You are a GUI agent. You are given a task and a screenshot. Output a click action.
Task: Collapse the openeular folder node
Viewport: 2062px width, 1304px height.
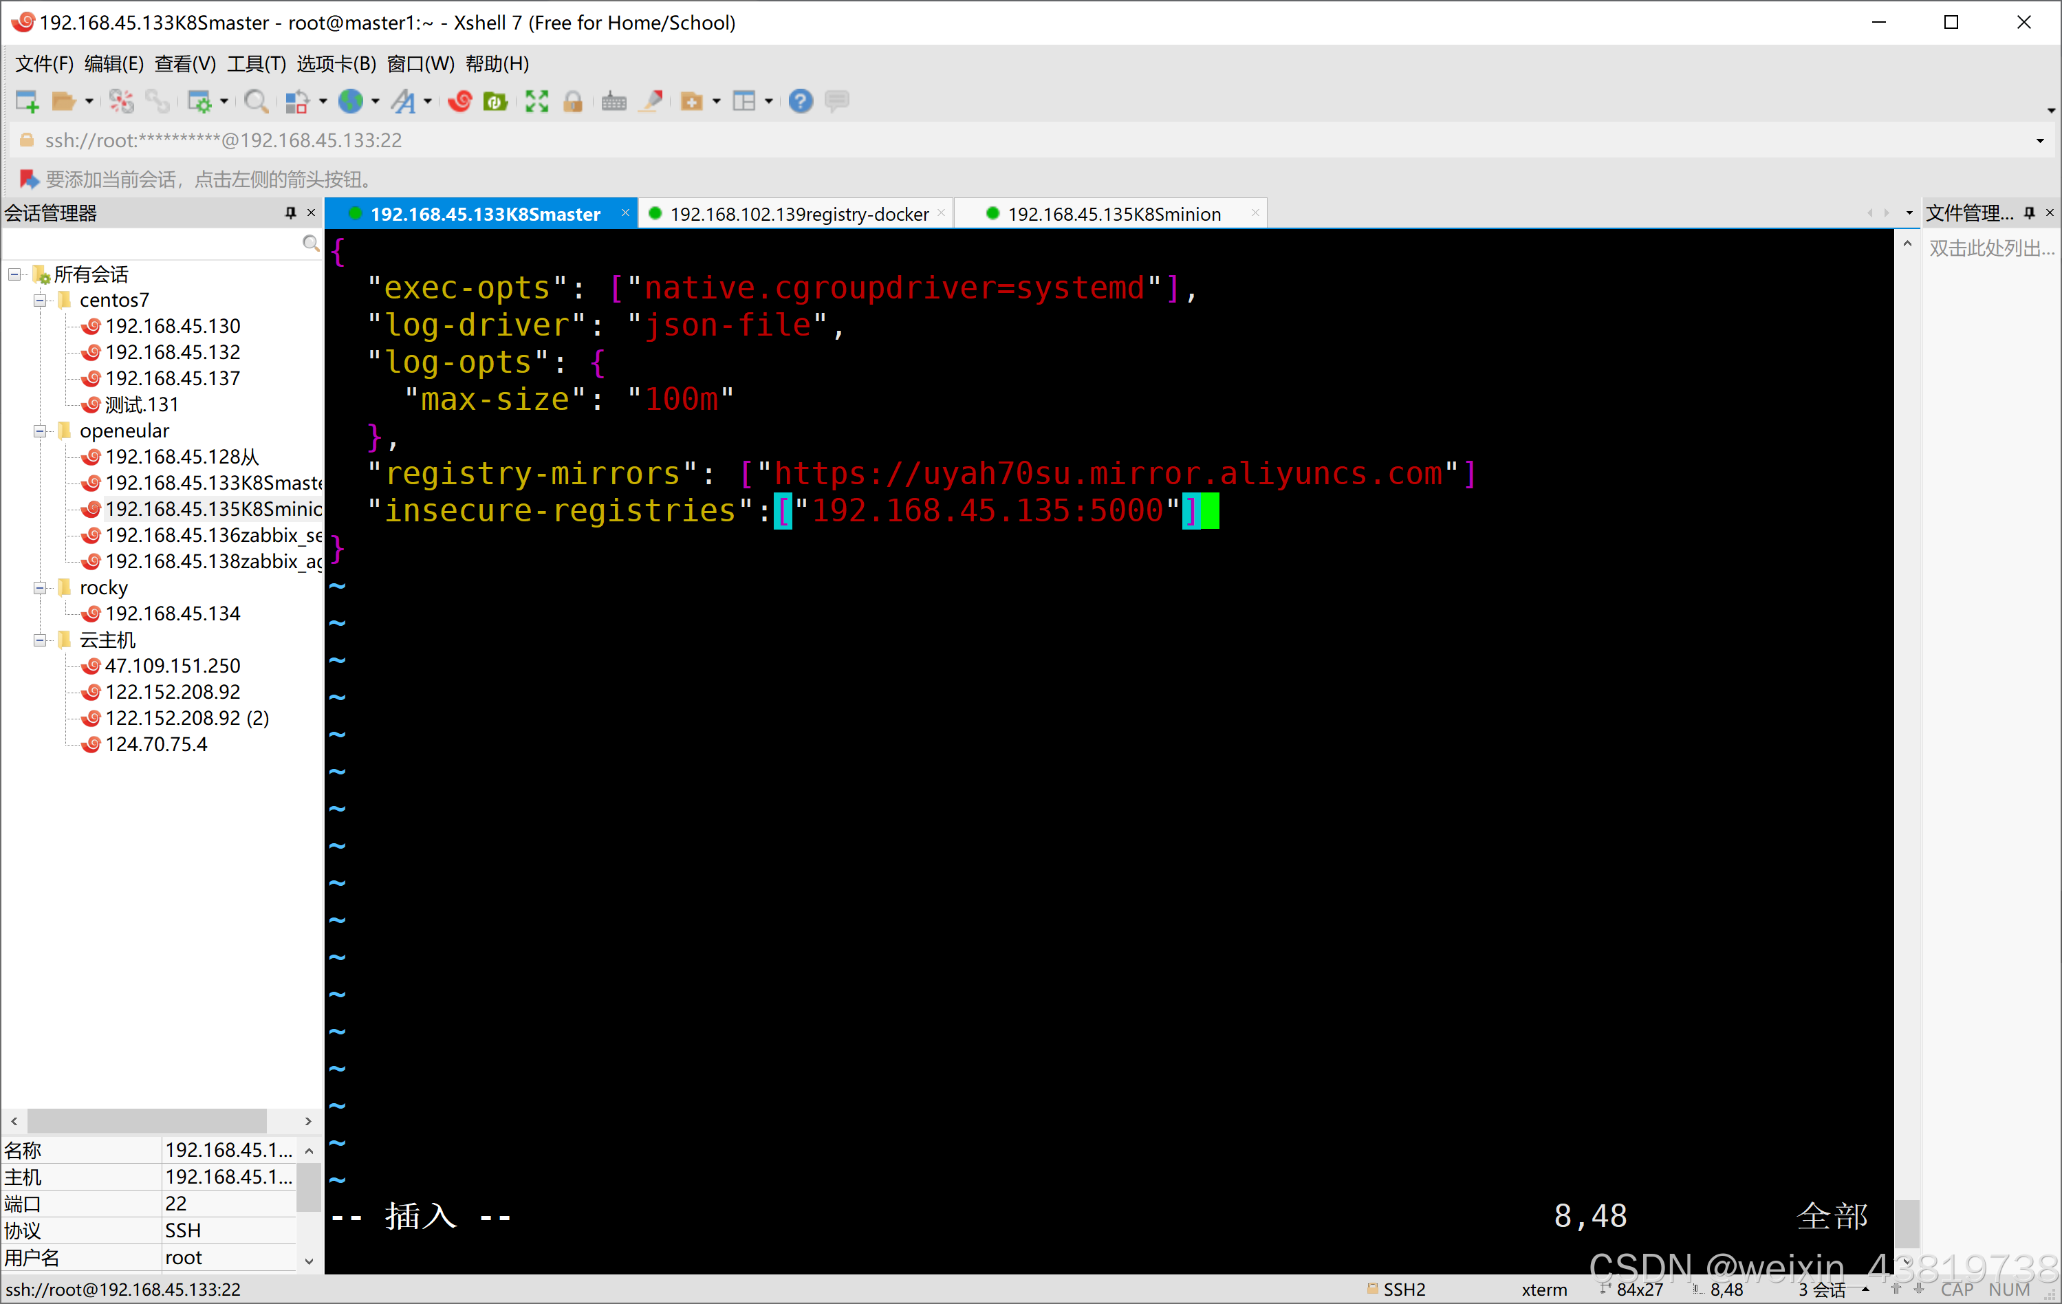(39, 431)
